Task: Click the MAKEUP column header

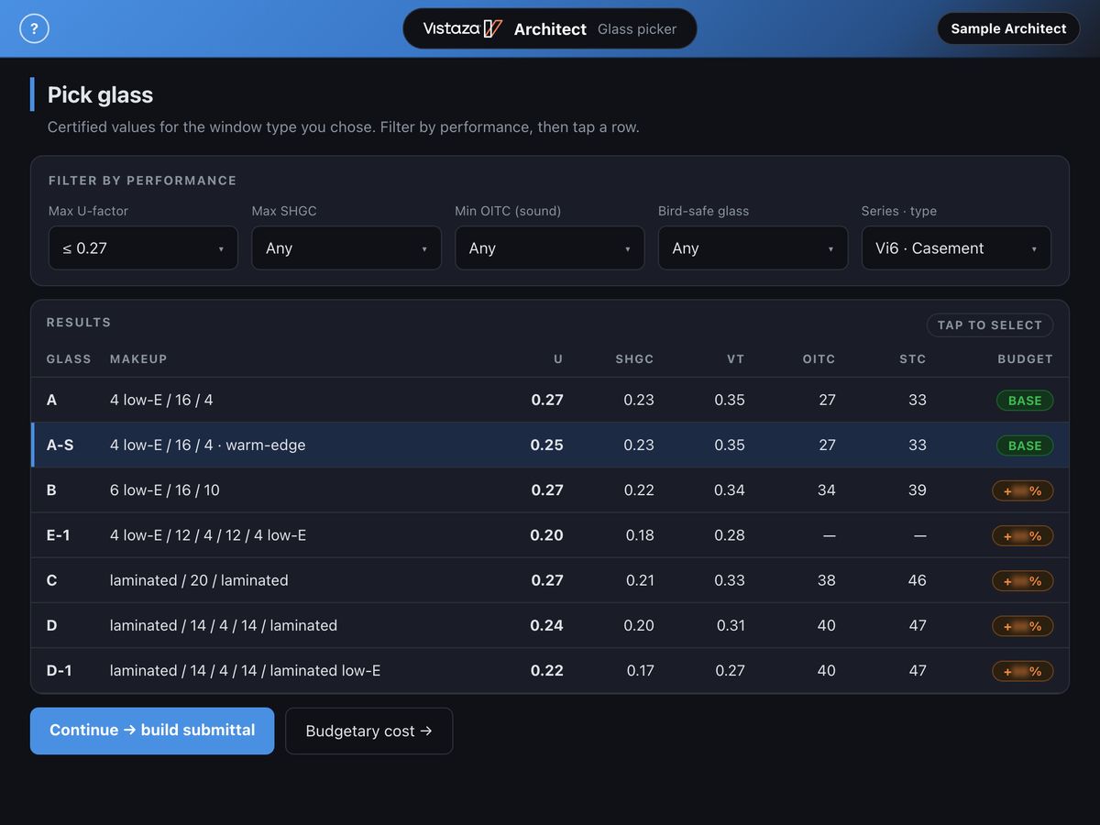Action: click(138, 359)
